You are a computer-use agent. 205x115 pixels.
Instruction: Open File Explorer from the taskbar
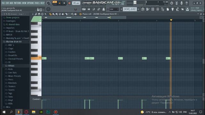[x=34, y=112]
